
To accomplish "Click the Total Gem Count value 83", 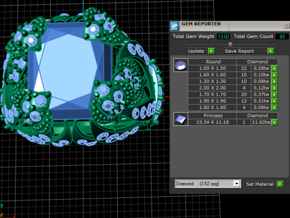I will coord(282,36).
